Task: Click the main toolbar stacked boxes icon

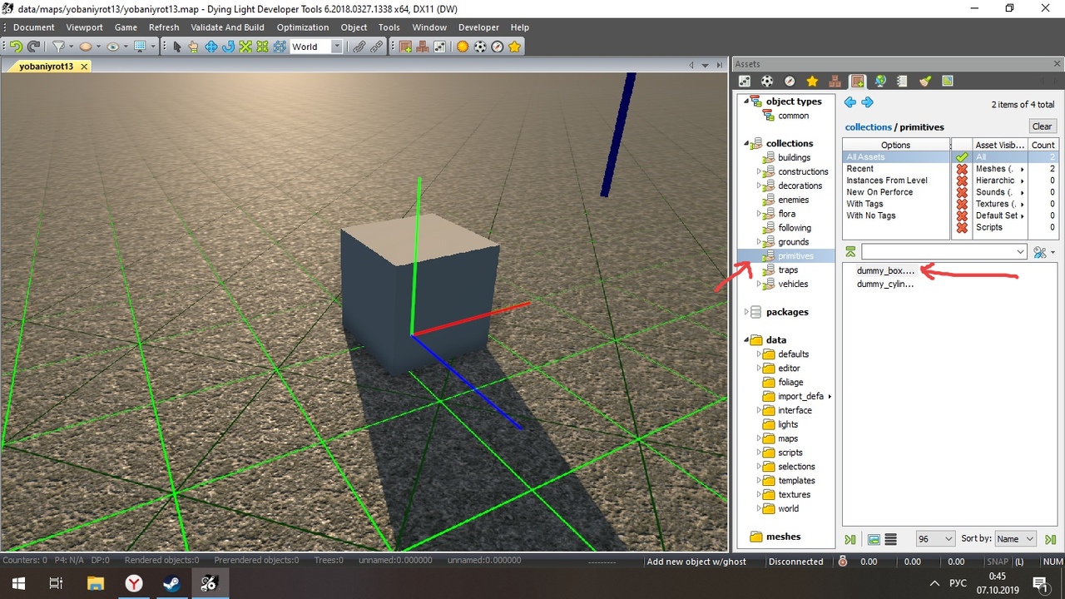Action: pyautogui.click(x=423, y=47)
